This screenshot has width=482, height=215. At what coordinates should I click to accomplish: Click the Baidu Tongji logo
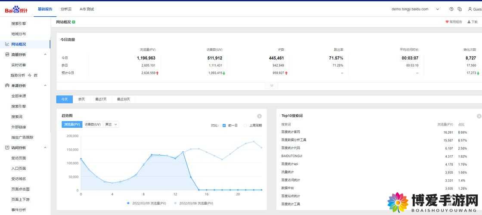pos(16,9)
